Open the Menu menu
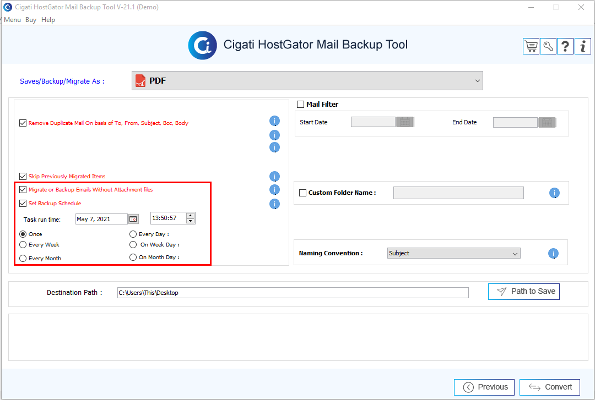The height and width of the screenshot is (400, 595). click(12, 20)
